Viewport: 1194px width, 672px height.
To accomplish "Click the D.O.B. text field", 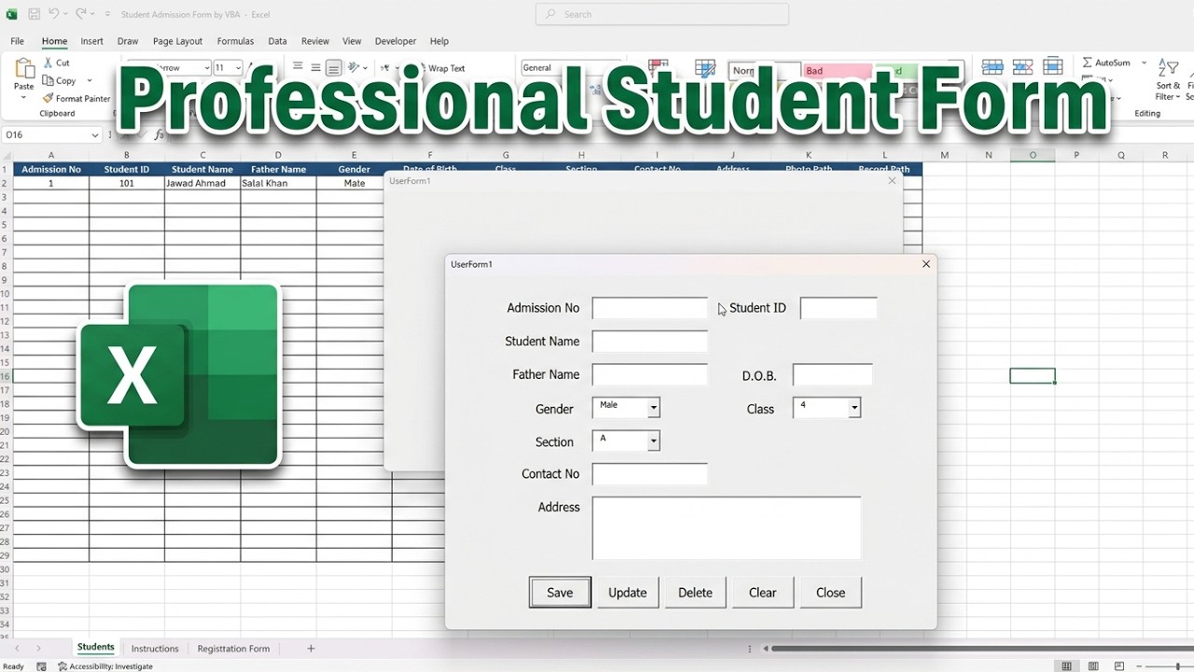I will (x=833, y=375).
